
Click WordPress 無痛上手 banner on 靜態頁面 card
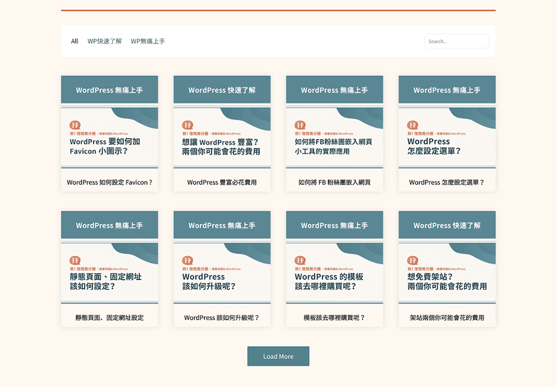109,225
